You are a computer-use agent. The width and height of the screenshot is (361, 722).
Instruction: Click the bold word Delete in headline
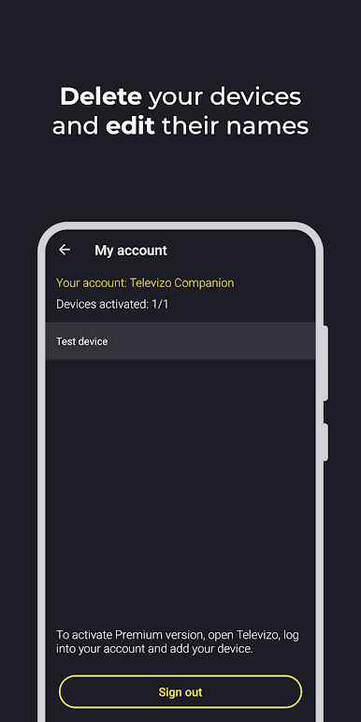point(101,96)
